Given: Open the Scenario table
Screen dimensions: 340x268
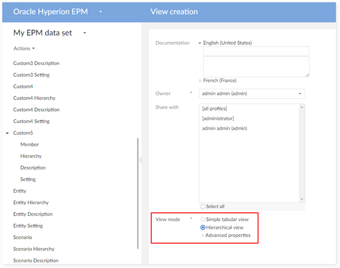Looking at the screenshot, I should tap(23, 237).
